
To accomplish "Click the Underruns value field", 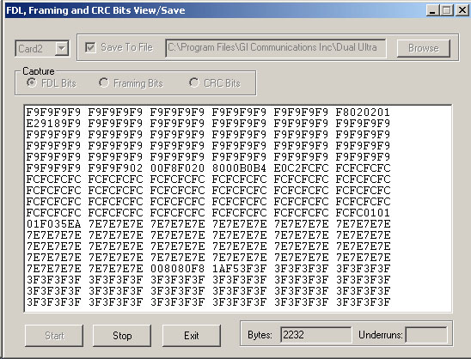I will coord(426,335).
